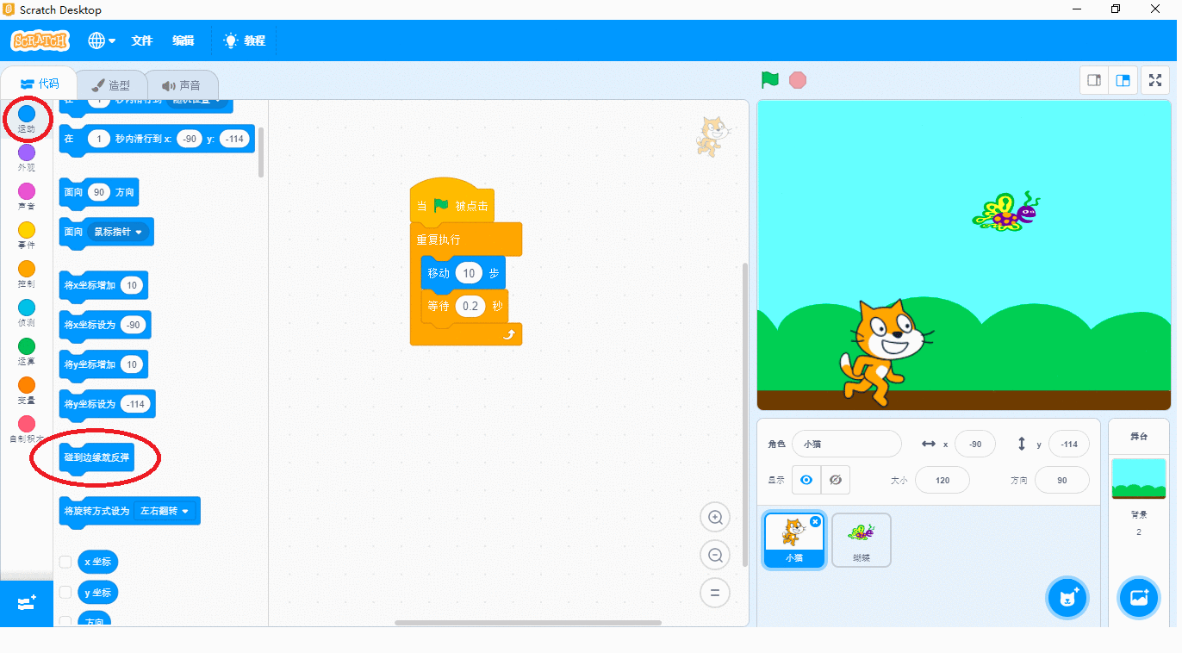Image resolution: width=1182 pixels, height=653 pixels.
Task: Open the add extension button
Action: point(27,604)
